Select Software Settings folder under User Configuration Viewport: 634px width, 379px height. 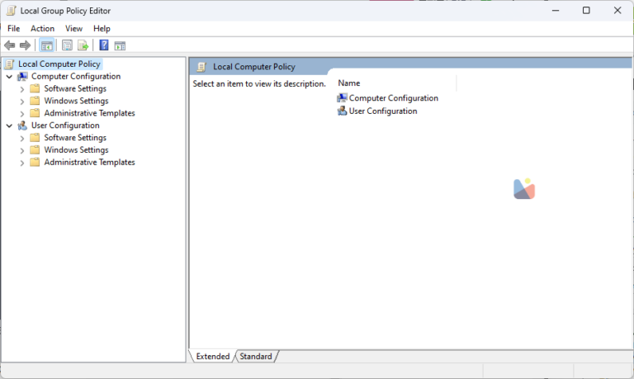click(75, 138)
